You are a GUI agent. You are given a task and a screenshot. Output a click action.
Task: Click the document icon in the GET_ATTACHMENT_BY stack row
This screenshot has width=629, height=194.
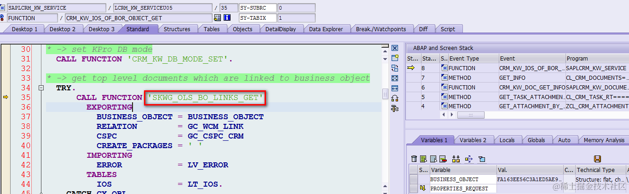pyautogui.click(x=444, y=106)
